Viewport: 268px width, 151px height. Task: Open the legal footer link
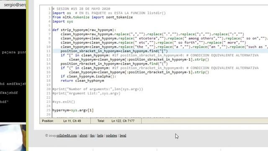coord(123,135)
